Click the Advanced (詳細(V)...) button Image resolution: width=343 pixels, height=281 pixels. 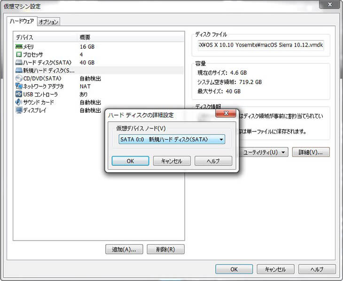point(311,152)
